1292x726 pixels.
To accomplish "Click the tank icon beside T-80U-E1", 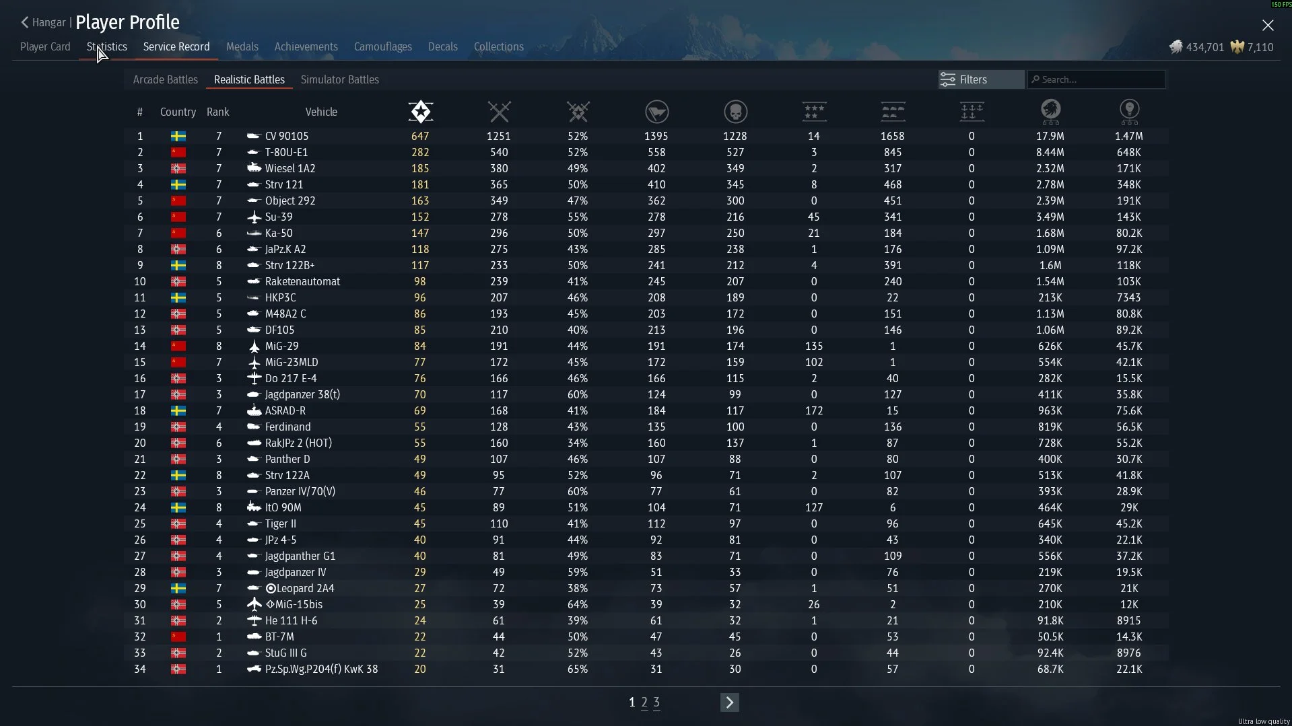I will tap(254, 152).
